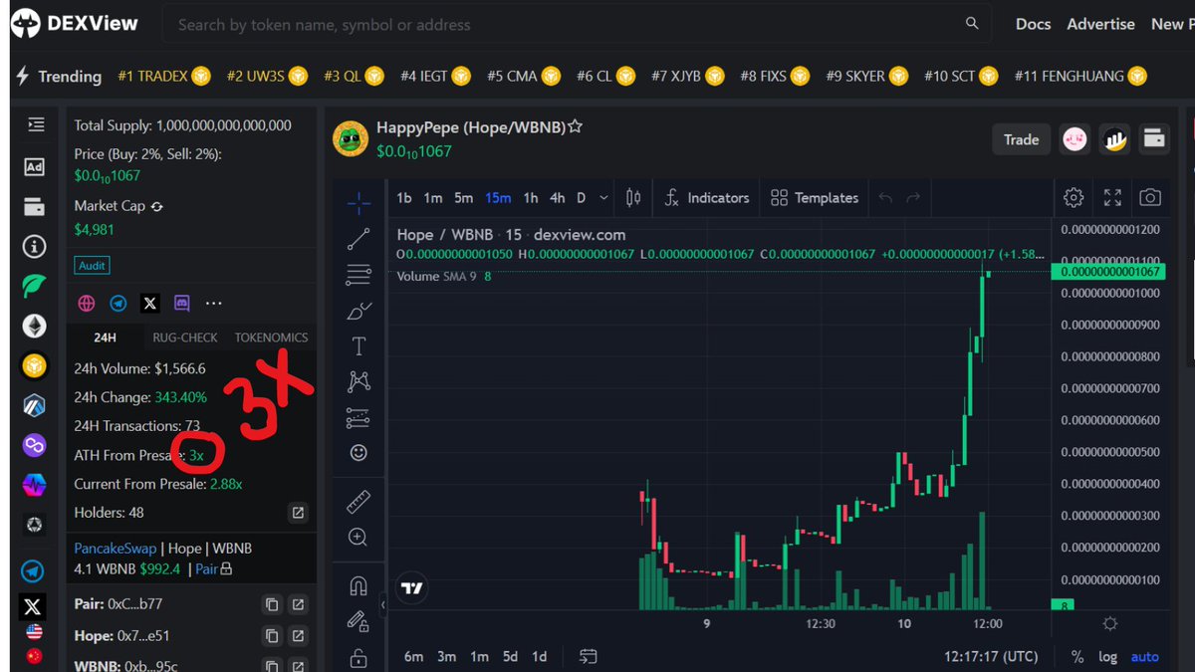Open the wallet icon in sidebar
Viewport: 1195px width, 672px height.
click(x=35, y=207)
